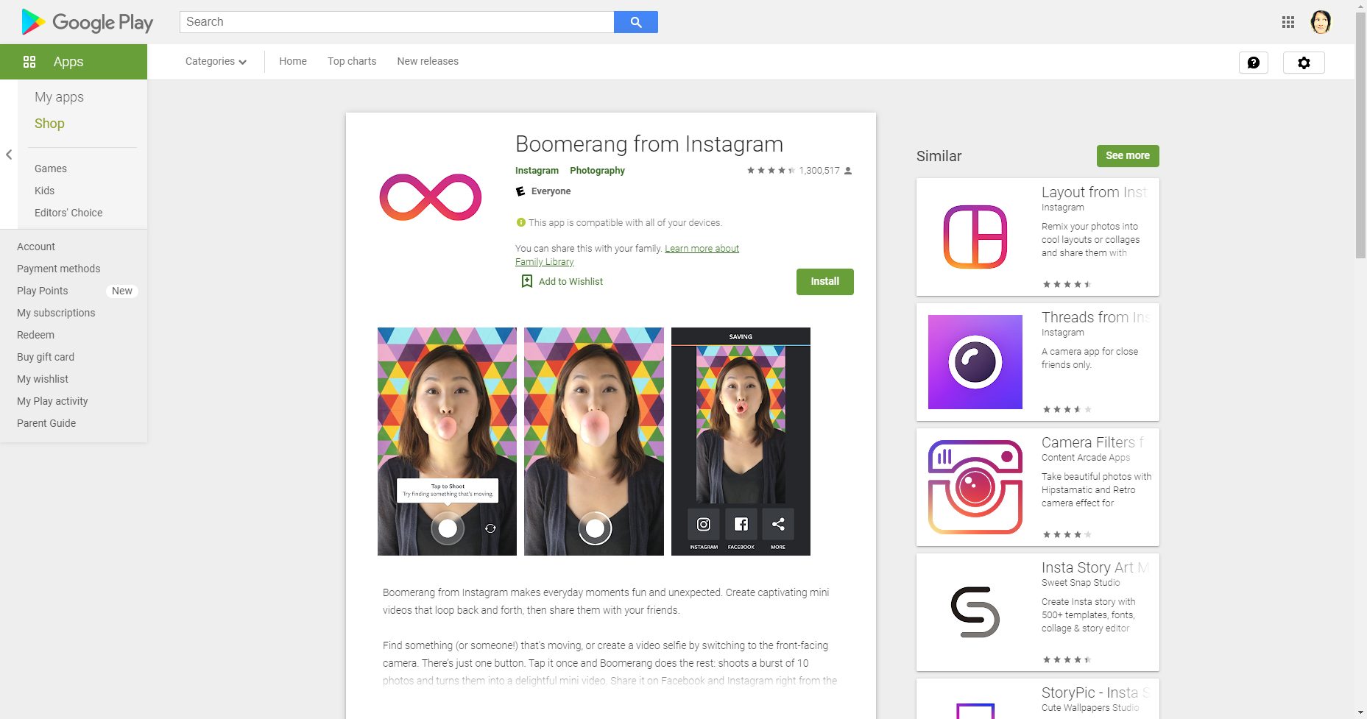
Task: Open Payment methods
Action: click(x=59, y=269)
